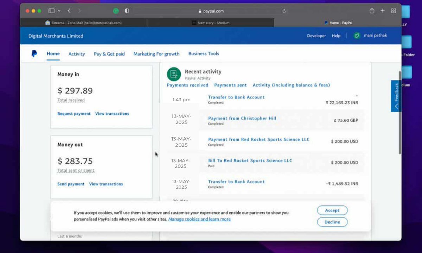Select Activity including balance & fees filter

pos(291,85)
